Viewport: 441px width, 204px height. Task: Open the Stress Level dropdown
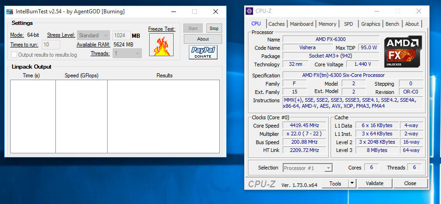tap(93, 35)
